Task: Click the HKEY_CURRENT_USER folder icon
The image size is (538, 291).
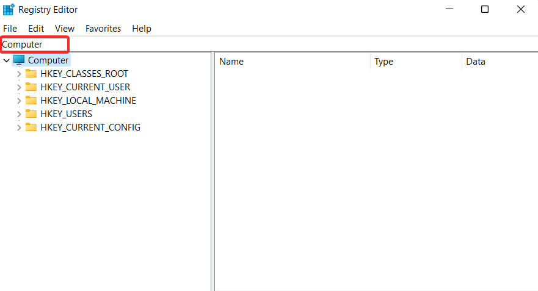Action: click(x=31, y=87)
